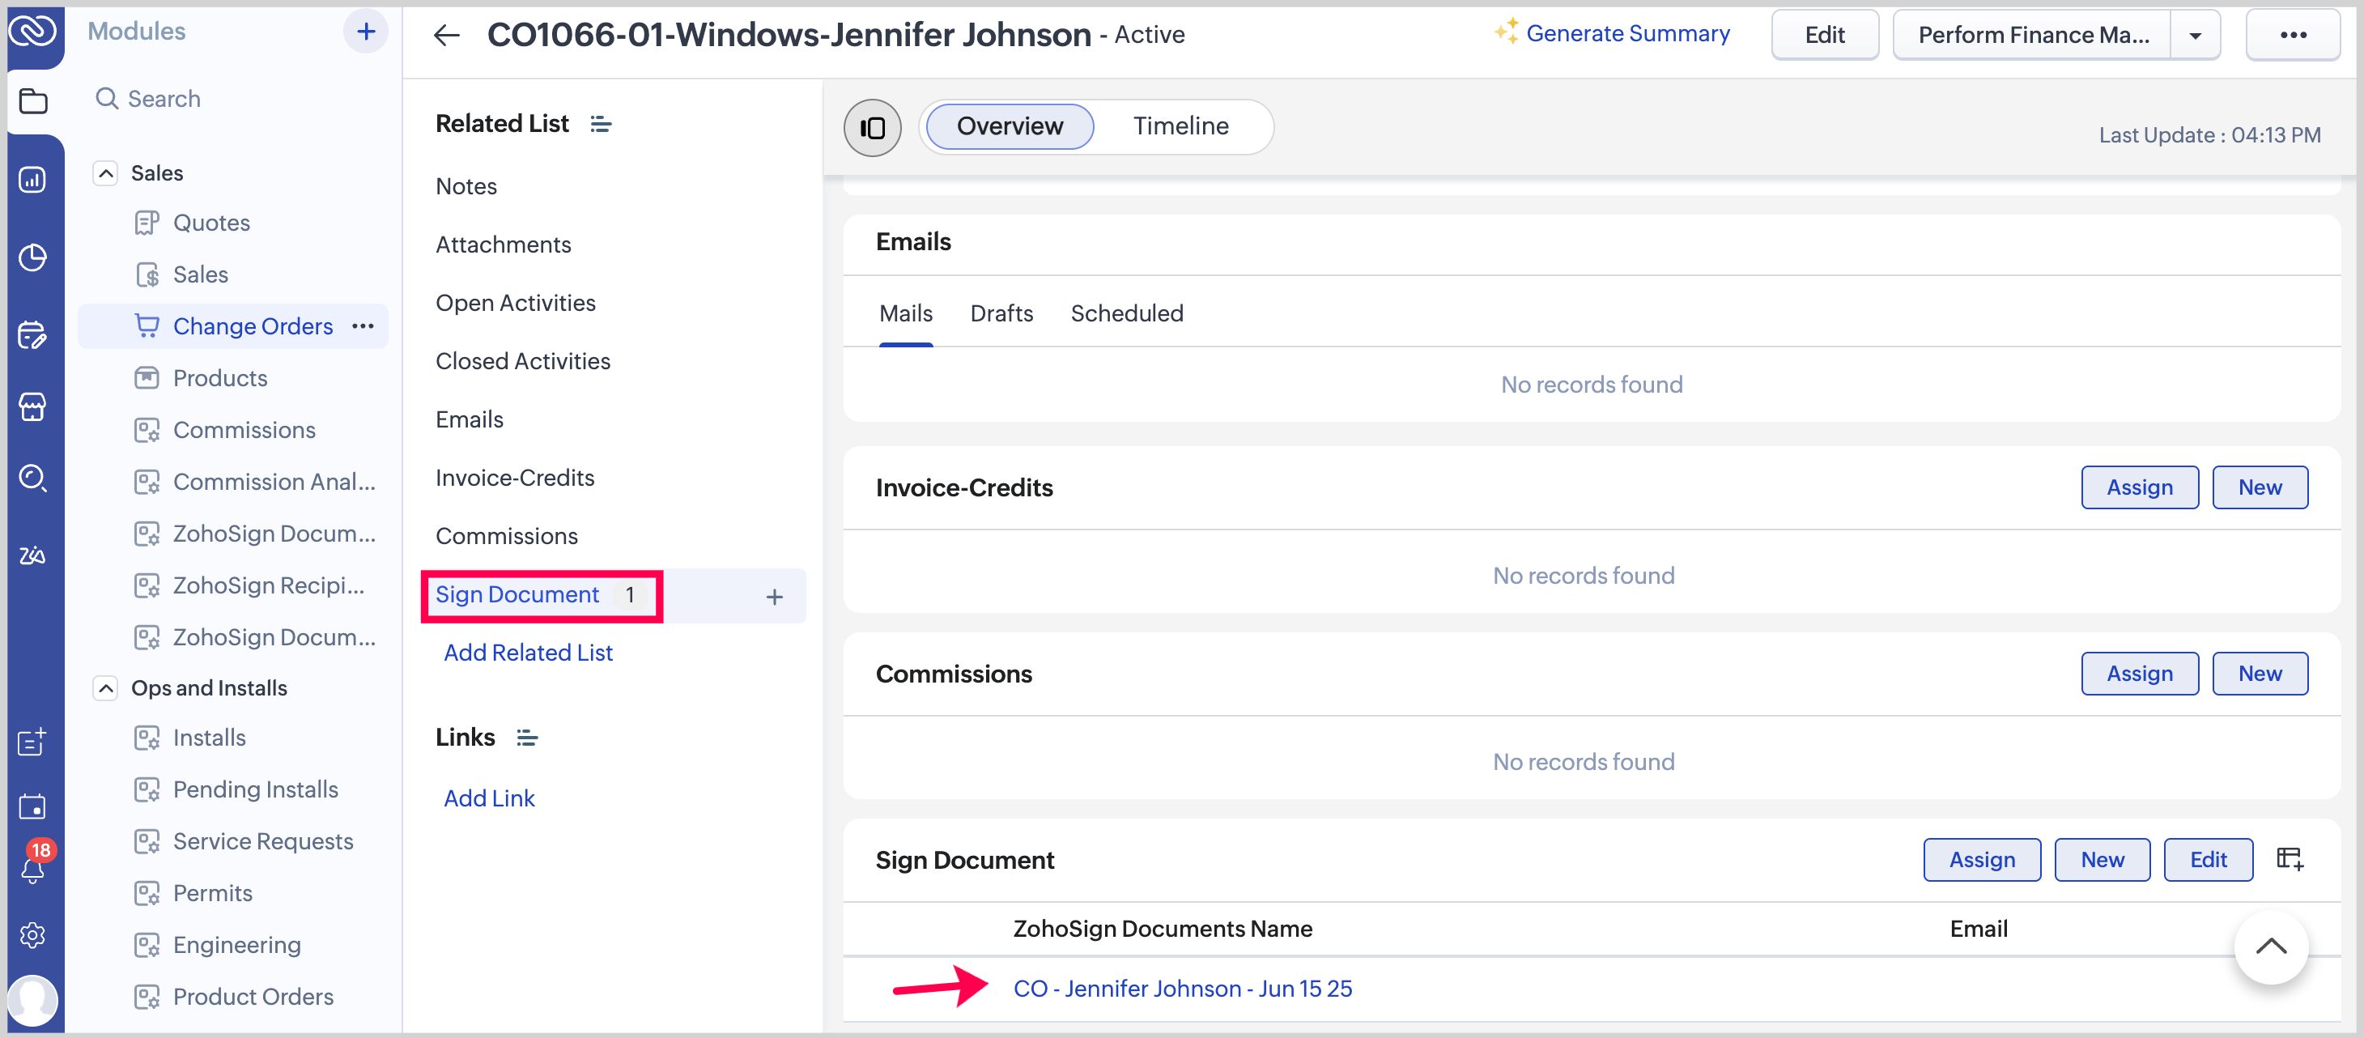Image resolution: width=2364 pixels, height=1038 pixels.
Task: Collapse the Ops and Installs group
Action: pos(106,687)
